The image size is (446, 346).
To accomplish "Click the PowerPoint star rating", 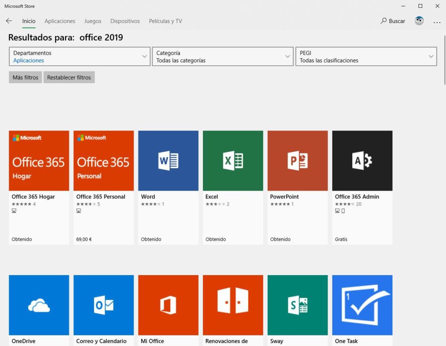I will coord(280,204).
